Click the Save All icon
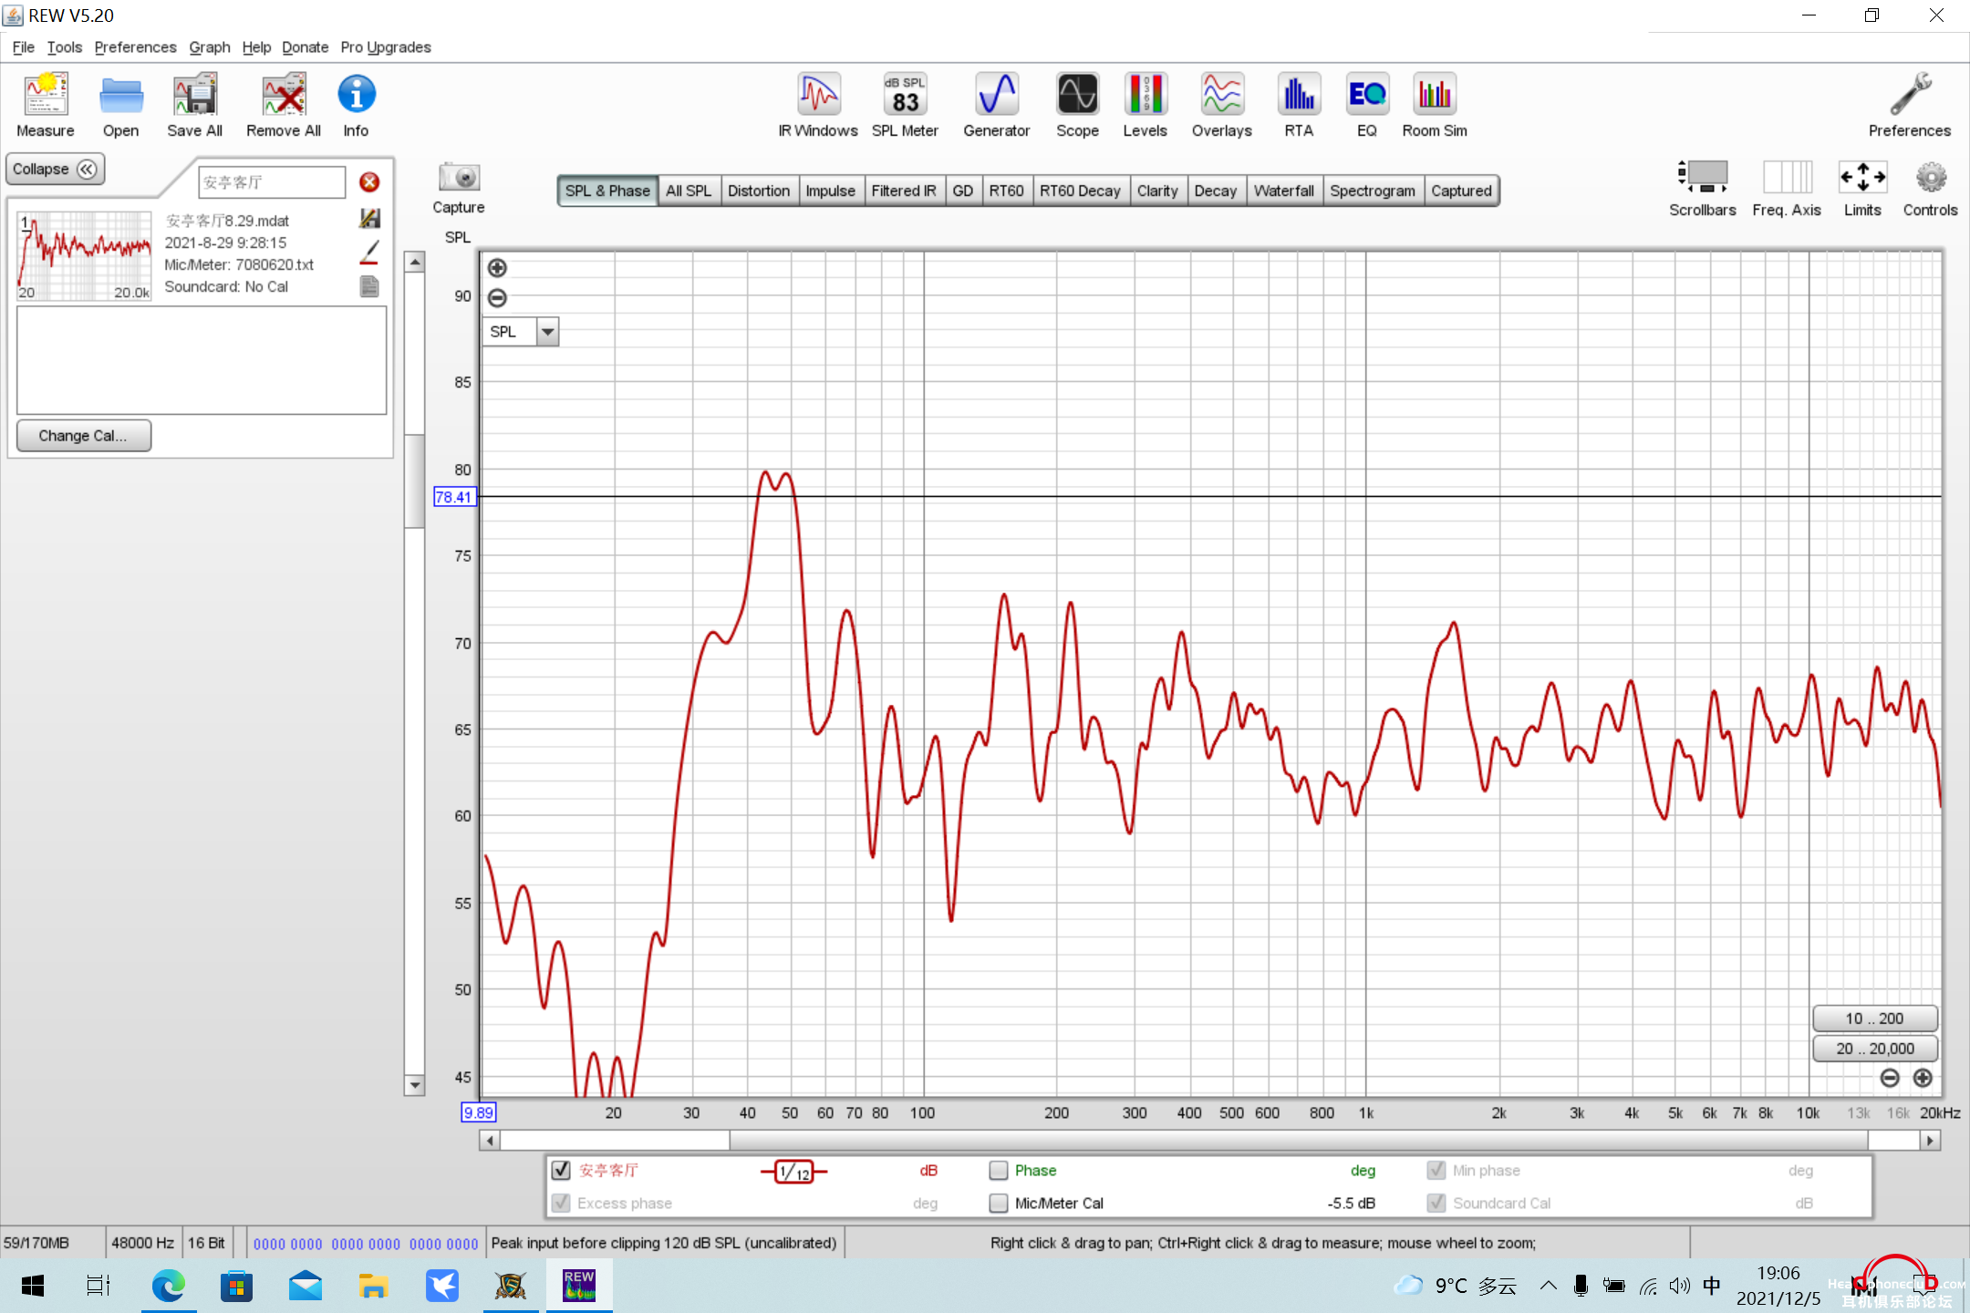The height and width of the screenshot is (1313, 1970). click(x=194, y=94)
